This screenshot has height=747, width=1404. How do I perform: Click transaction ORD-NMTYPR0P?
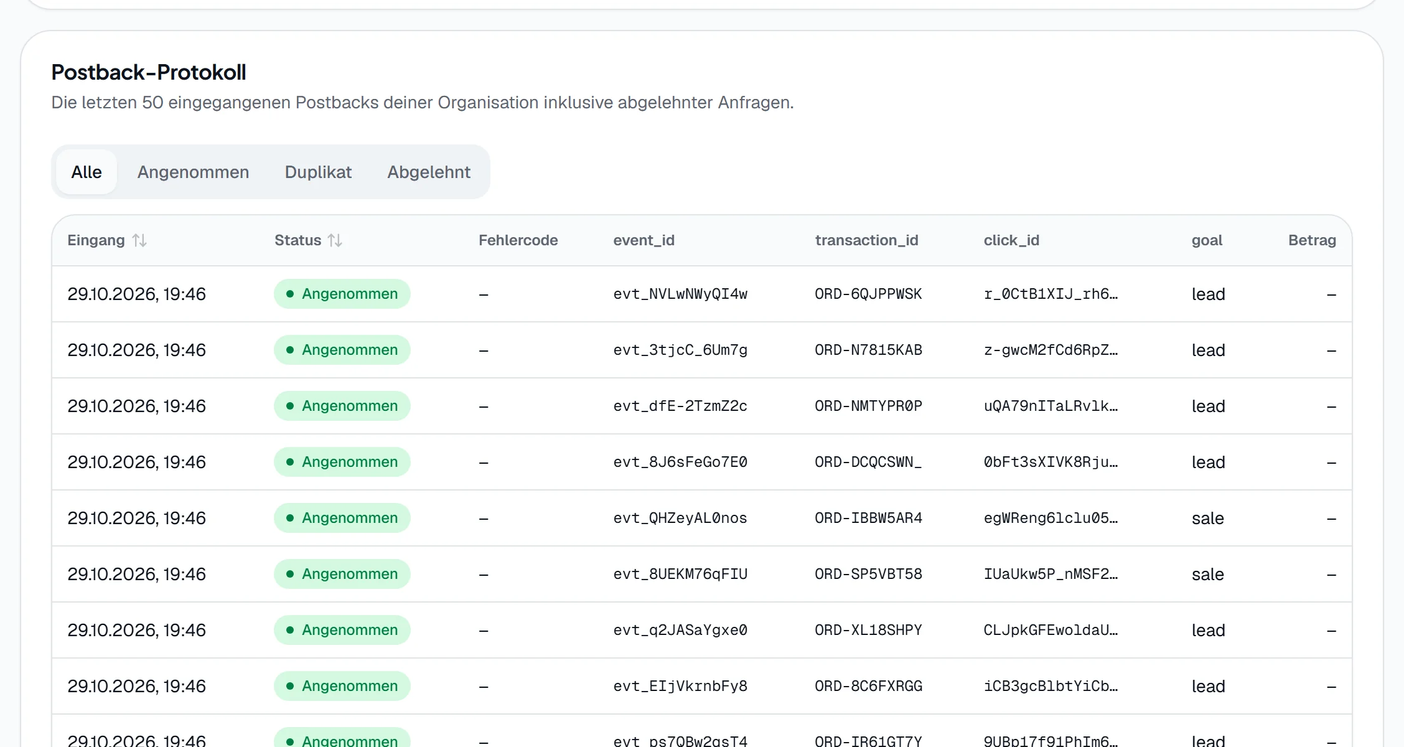pyautogui.click(x=868, y=406)
